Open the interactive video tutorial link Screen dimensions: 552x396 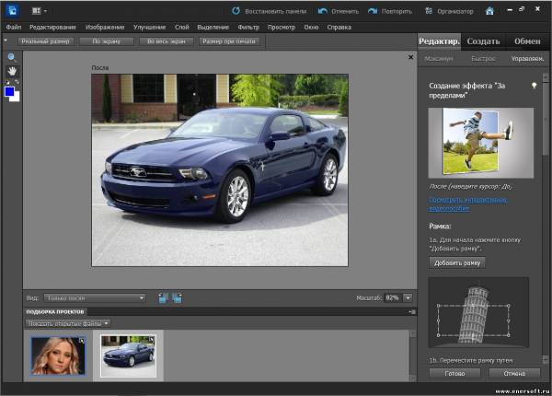(x=468, y=204)
